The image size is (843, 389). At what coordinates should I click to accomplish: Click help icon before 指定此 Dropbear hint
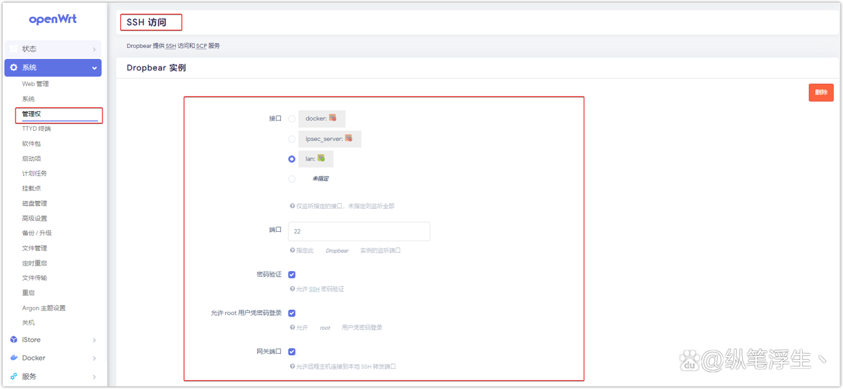point(293,251)
